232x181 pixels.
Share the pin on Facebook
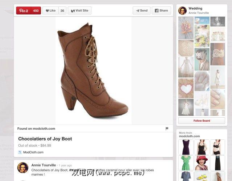click(x=161, y=10)
